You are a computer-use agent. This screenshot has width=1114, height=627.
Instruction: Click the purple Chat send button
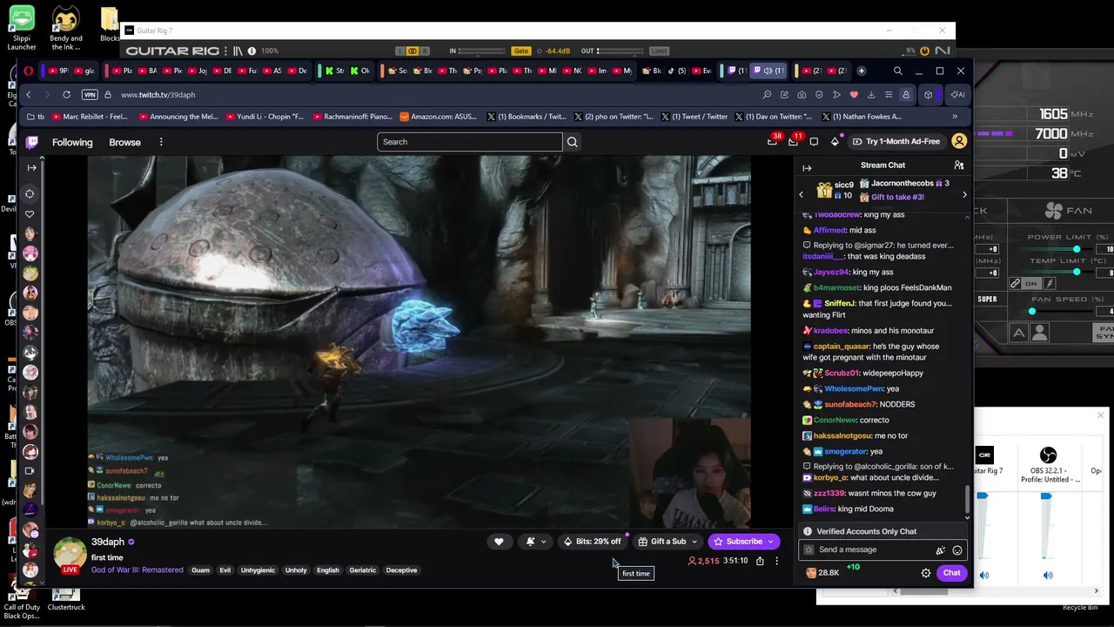click(x=951, y=573)
